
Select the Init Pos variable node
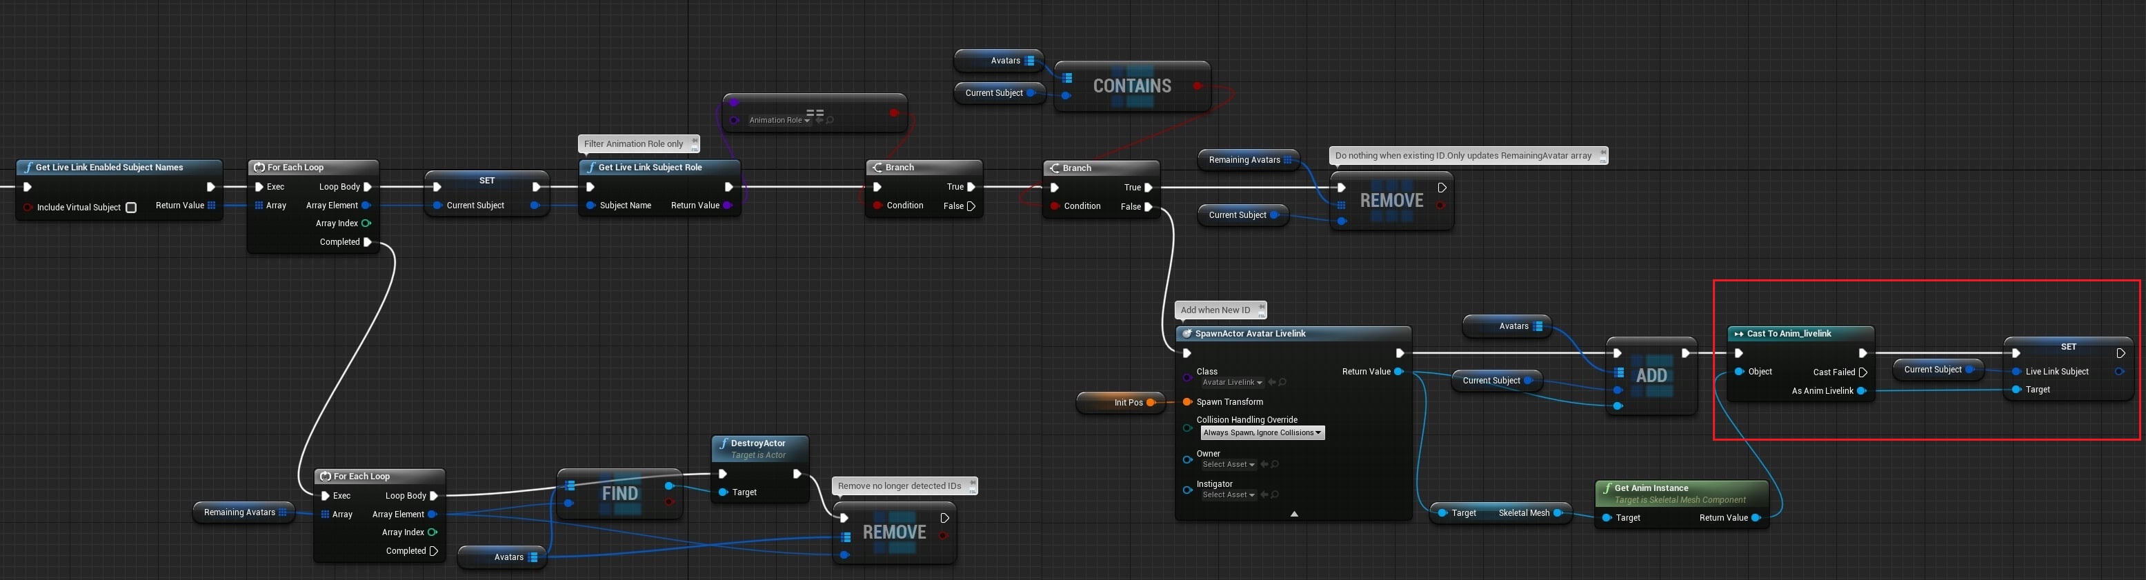click(x=1120, y=403)
